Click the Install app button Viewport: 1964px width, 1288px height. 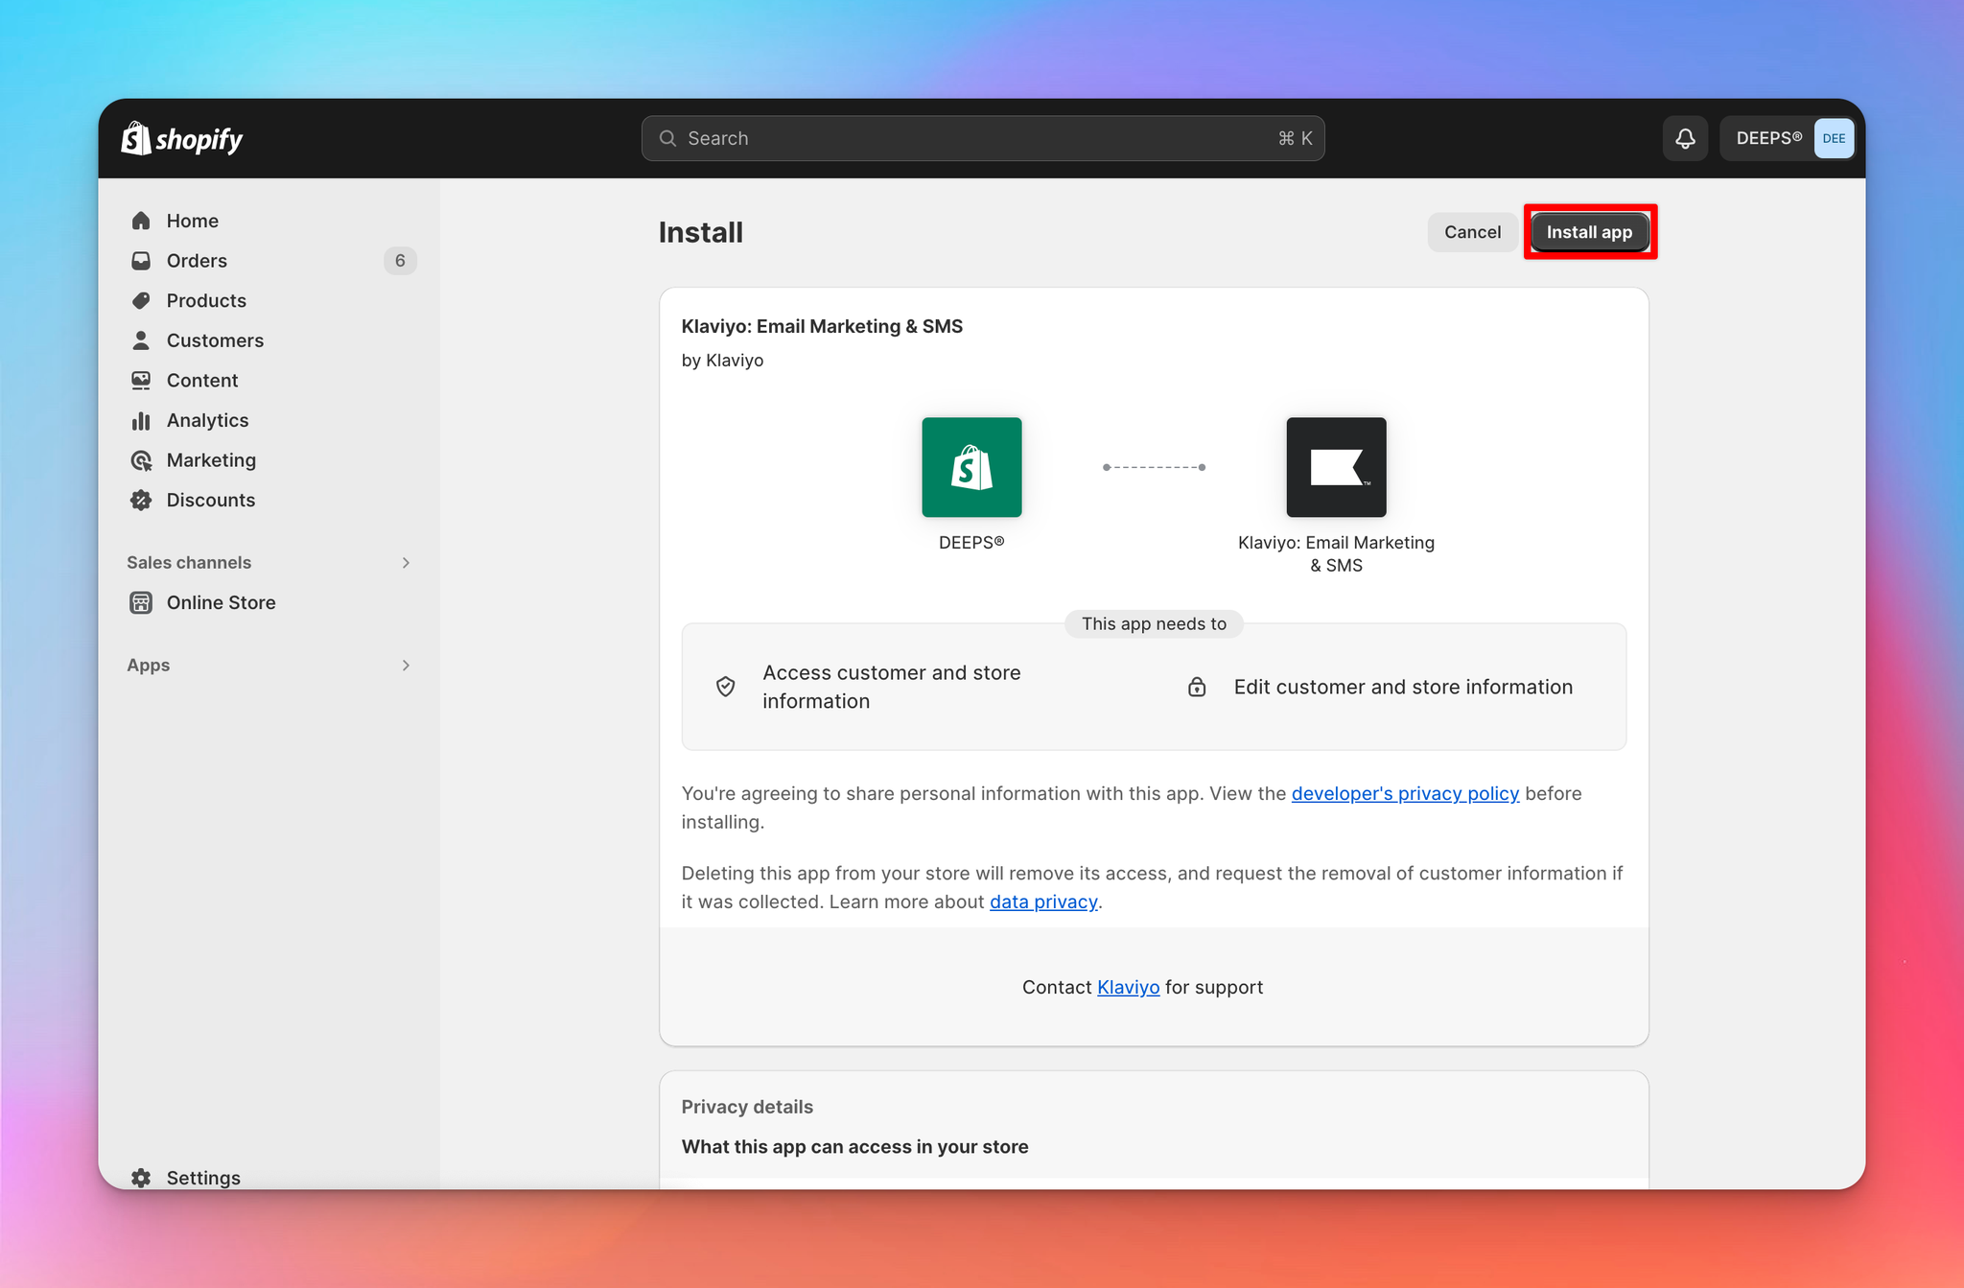point(1589,232)
